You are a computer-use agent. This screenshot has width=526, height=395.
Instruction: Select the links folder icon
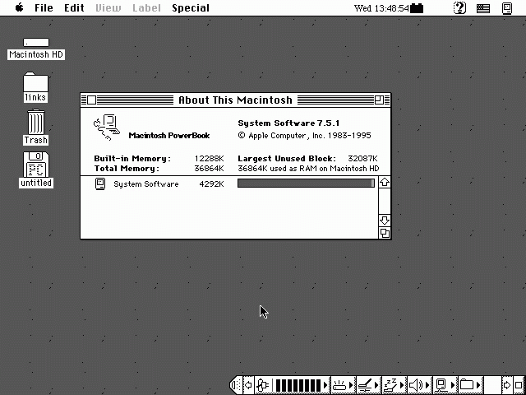[x=35, y=81]
